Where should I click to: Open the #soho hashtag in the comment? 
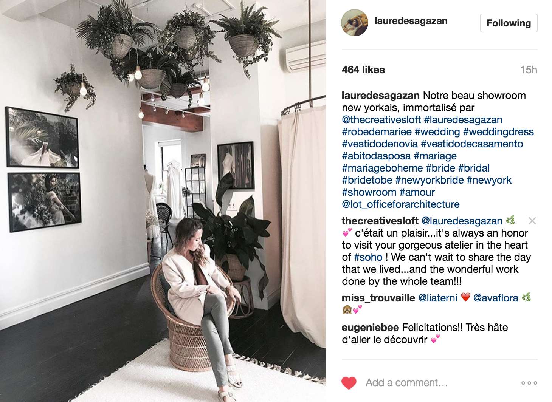coord(368,257)
